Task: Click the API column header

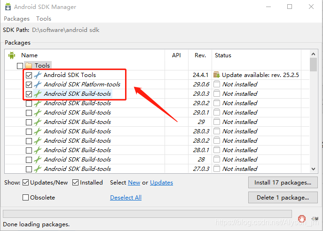Action: (176, 55)
